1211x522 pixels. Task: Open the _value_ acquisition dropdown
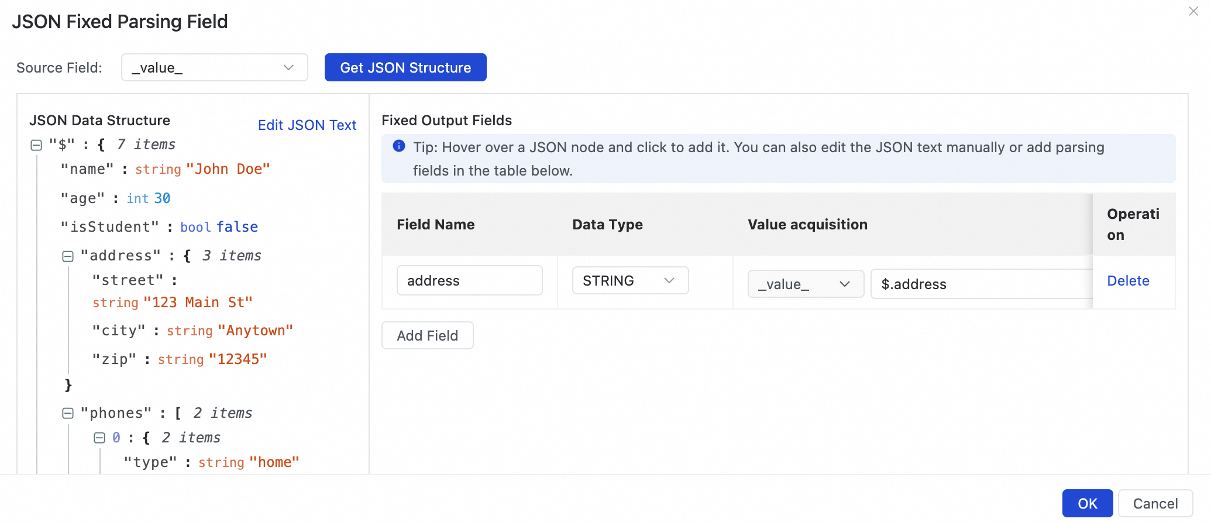point(805,284)
